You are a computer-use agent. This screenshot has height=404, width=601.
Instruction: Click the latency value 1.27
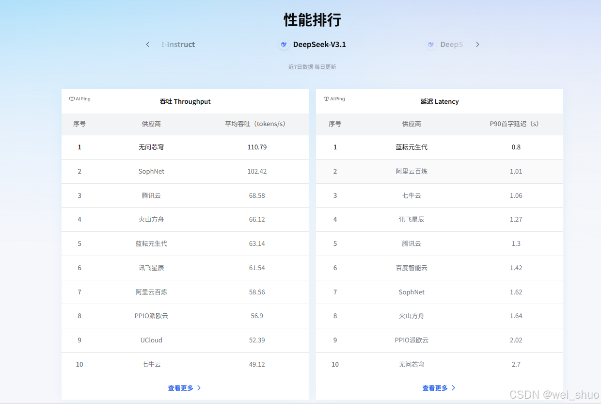(x=516, y=219)
